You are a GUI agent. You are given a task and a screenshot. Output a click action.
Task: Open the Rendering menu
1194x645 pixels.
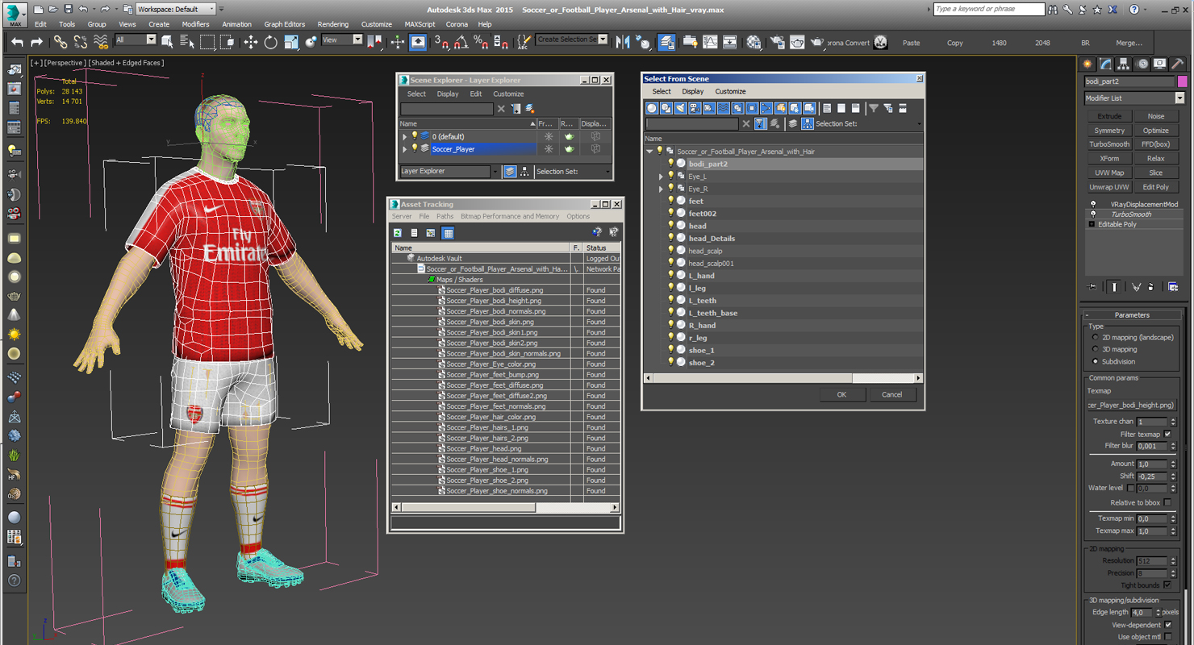pos(333,24)
